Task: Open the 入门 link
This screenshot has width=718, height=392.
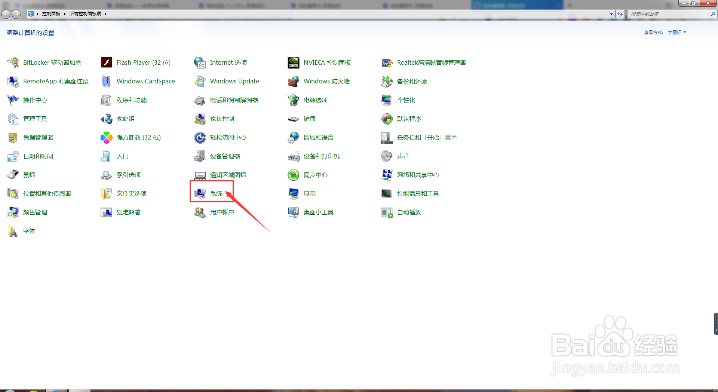Action: point(123,156)
